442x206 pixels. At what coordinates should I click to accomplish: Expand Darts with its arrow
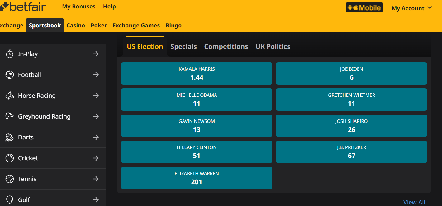pyautogui.click(x=96, y=137)
